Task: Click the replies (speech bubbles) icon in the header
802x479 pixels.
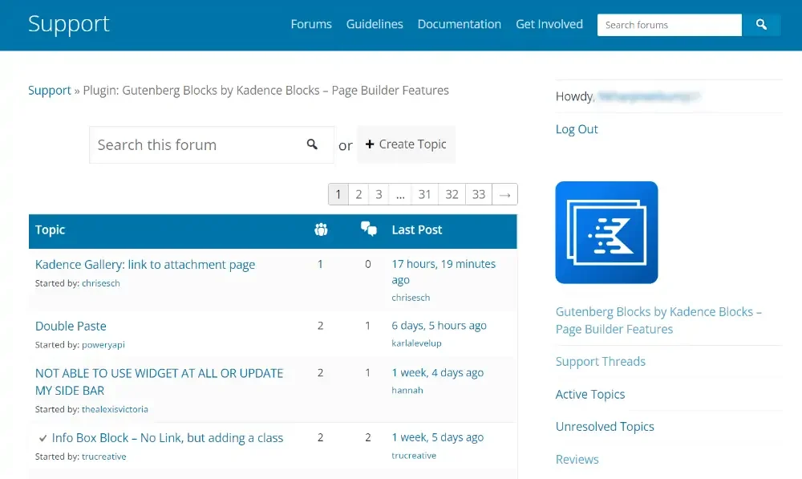Action: (x=368, y=229)
